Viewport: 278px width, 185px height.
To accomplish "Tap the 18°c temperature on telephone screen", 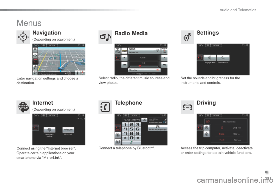I will tap(119, 115).
